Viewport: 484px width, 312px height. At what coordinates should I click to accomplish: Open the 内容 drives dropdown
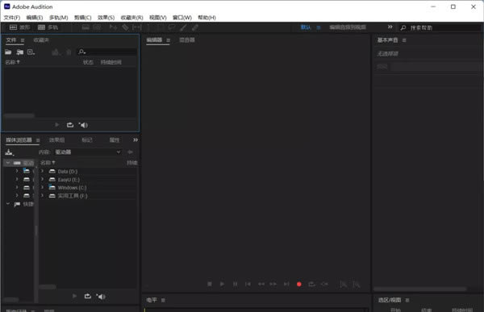(88, 152)
